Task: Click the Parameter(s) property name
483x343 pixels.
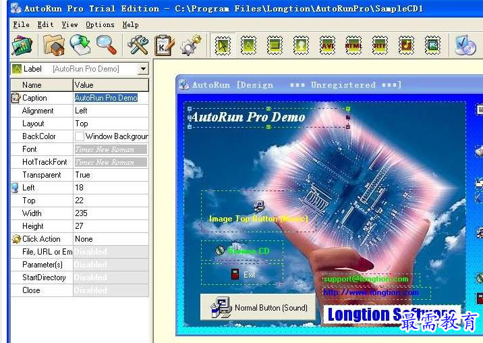Action: coord(42,265)
